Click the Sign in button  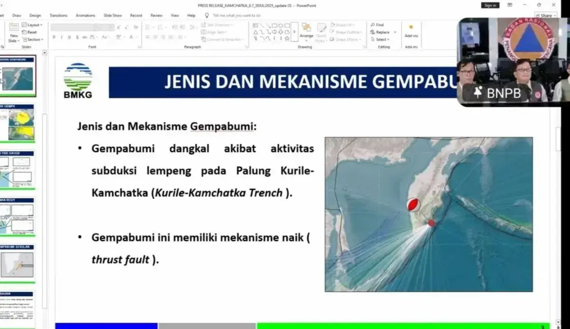[x=490, y=5]
